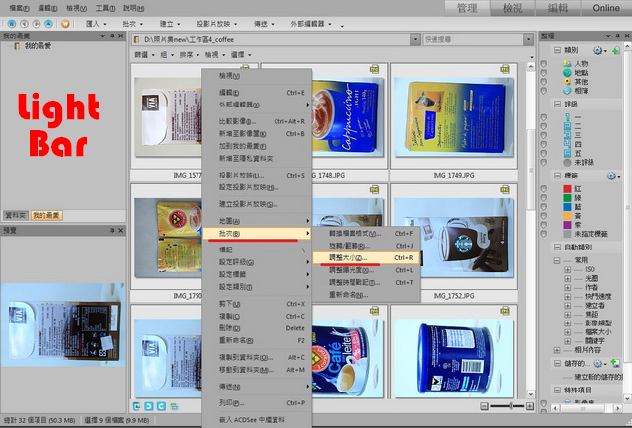Click the green add category icon
The image size is (632, 428).
[x=617, y=49]
